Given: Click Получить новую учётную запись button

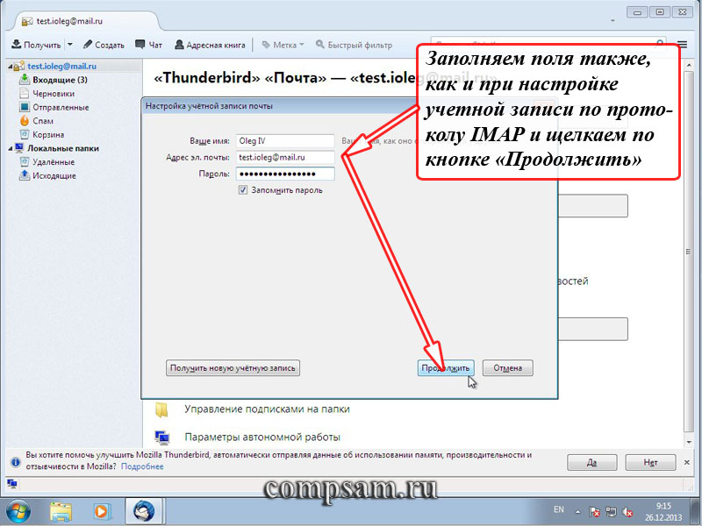Looking at the screenshot, I should [233, 368].
